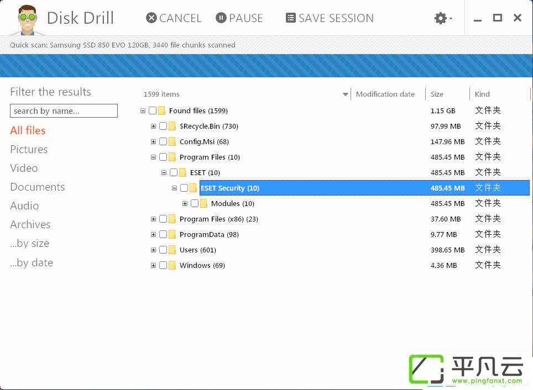Collapse the Program Files (10) node

pos(153,157)
